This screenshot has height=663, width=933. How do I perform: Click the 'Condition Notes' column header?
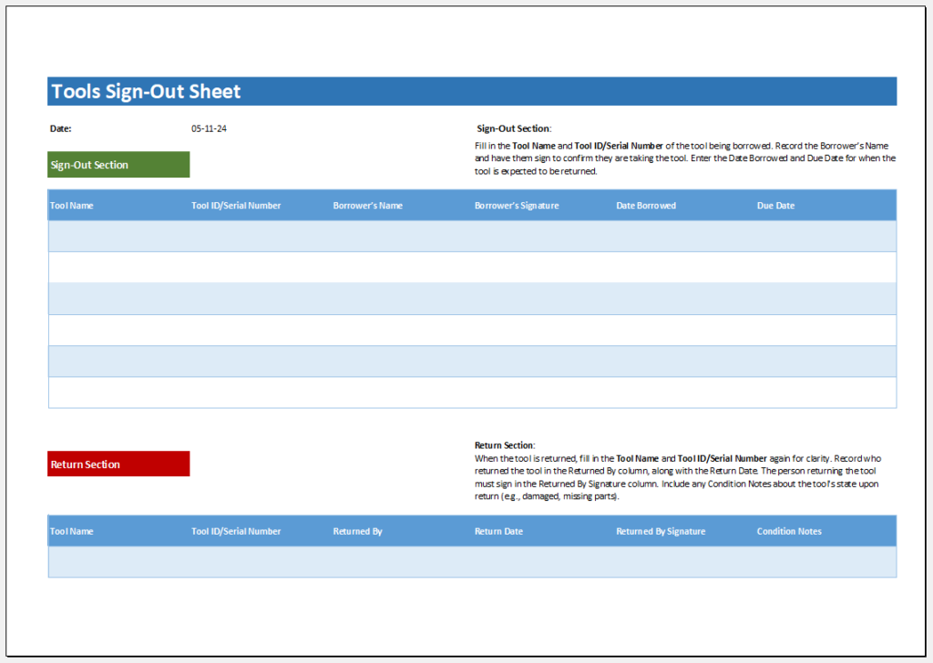pyautogui.click(x=789, y=532)
